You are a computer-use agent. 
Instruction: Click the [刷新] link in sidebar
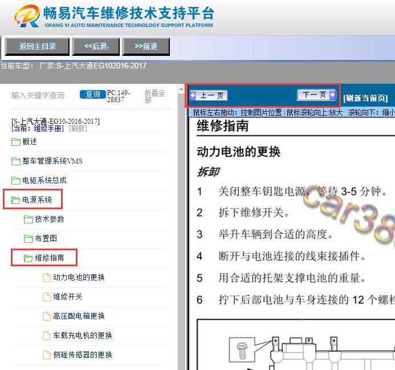(x=78, y=128)
